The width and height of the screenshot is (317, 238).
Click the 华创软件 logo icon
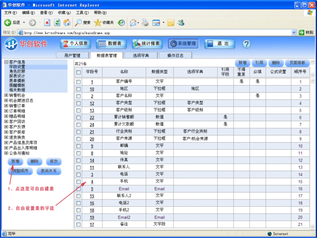pos(11,44)
